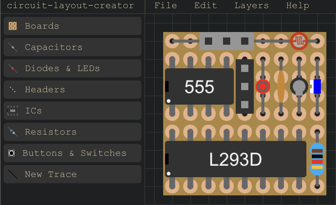Click the pin-1 dot on L293D
Viewport: 336px width, 205px height.
169,173
